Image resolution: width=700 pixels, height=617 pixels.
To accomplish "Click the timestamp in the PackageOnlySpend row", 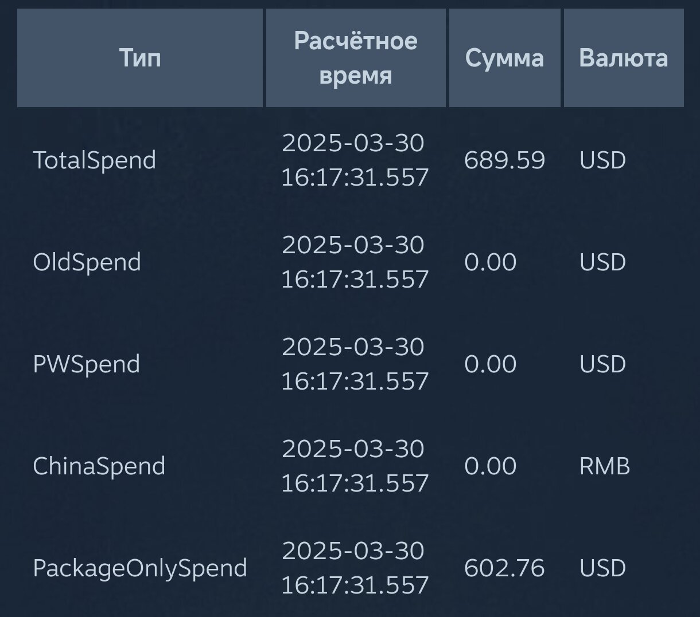I will [x=355, y=568].
